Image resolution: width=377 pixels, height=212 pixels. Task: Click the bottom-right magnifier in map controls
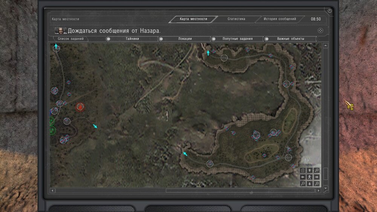[x=317, y=184]
